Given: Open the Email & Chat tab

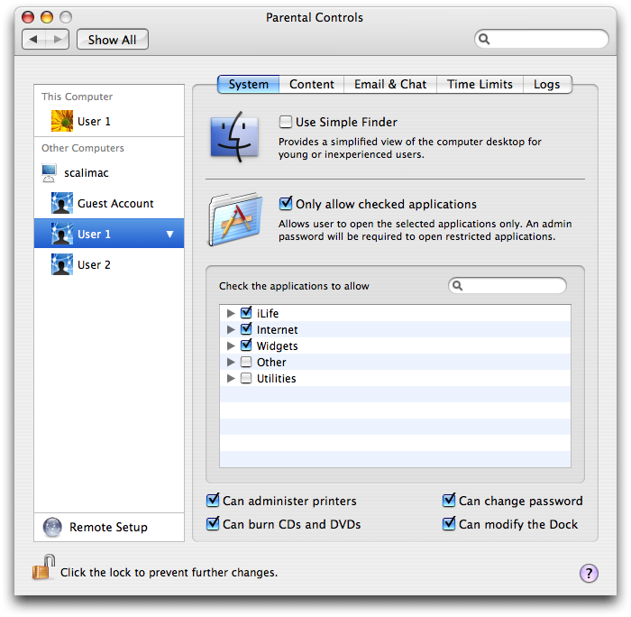Looking at the screenshot, I should [390, 84].
